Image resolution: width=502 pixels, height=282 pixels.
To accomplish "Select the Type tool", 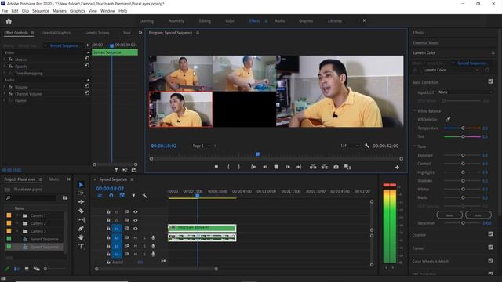I will [x=81, y=246].
